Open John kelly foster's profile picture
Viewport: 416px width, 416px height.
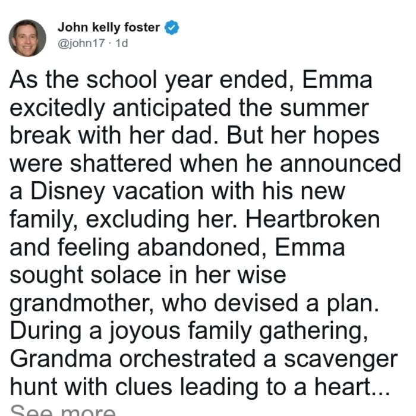coord(27,38)
